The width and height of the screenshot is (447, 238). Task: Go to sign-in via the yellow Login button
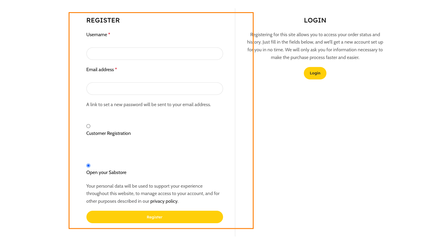315,73
